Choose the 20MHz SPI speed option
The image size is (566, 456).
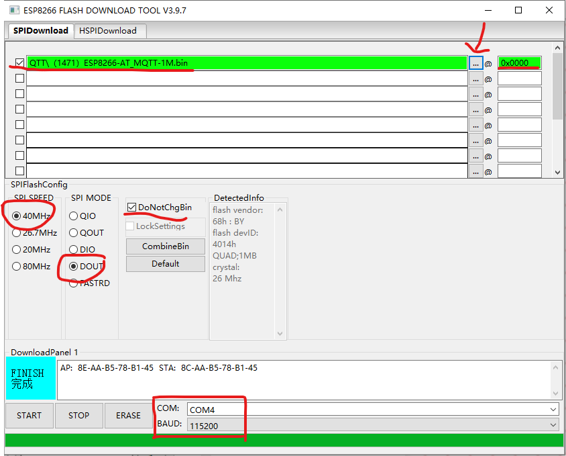(16, 250)
